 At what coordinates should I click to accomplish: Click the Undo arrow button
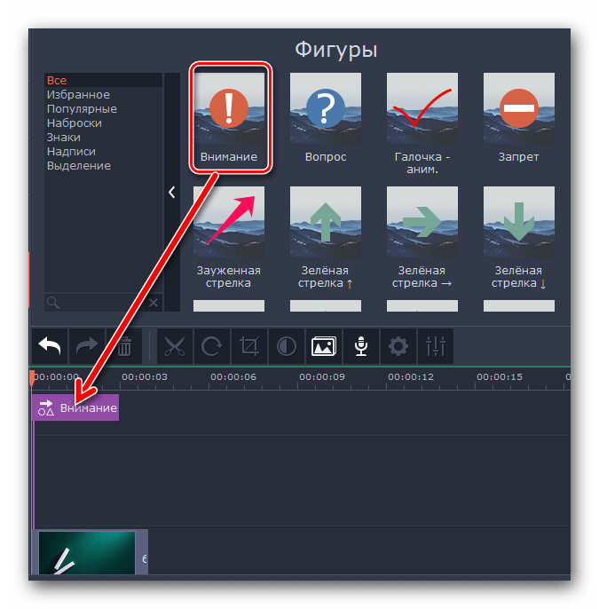click(50, 345)
